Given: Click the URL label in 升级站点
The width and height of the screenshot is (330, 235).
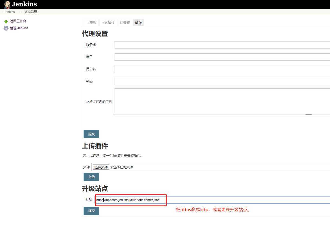Looking at the screenshot, I should 89,200.
